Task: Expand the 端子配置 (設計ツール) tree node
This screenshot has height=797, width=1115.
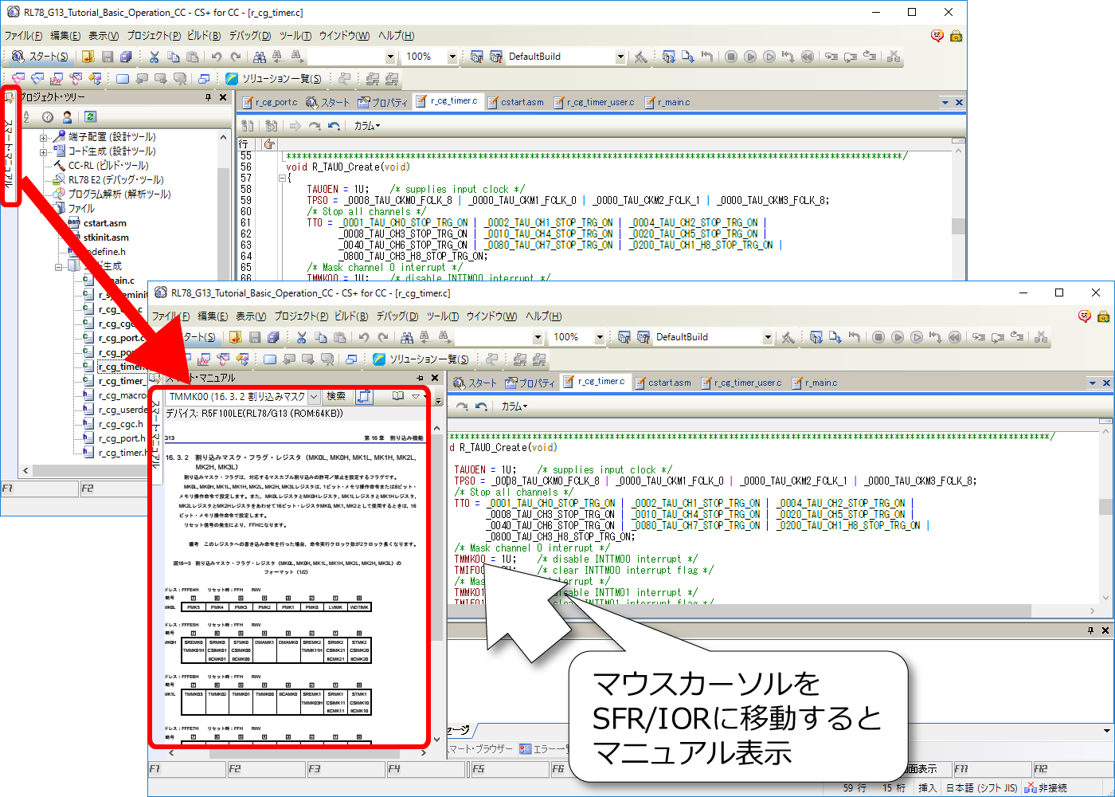Action: pyautogui.click(x=44, y=137)
